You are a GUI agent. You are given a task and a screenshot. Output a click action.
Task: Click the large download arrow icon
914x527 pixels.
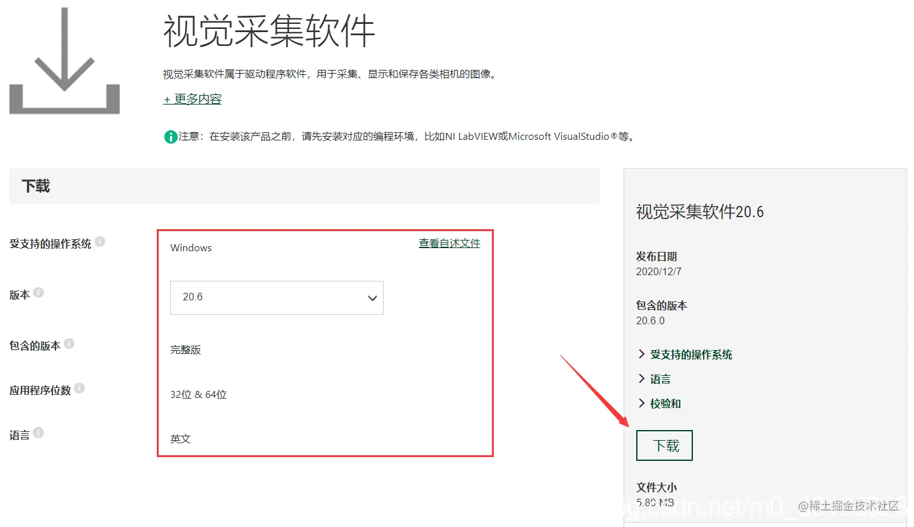click(x=64, y=60)
